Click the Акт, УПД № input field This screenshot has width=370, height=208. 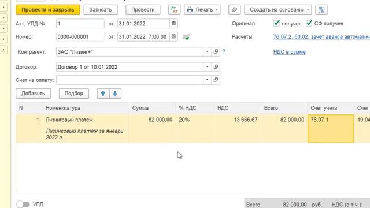80,24
